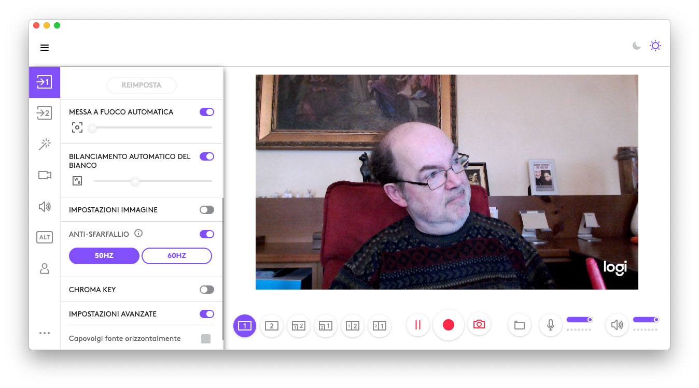Click the CHROMA KEY label
Screen dimensions: 699x388
click(92, 290)
